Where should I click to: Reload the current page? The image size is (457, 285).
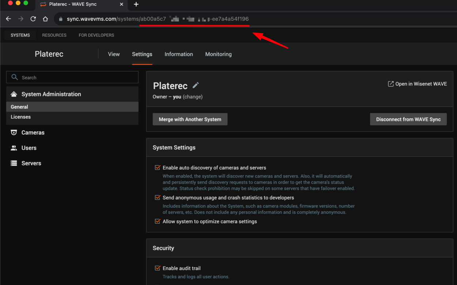(x=33, y=19)
